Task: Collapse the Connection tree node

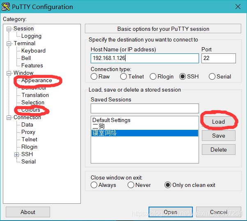Action: pos(9,117)
